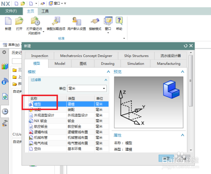This screenshot has height=174, width=211.
Task: Switch to the Model tab
Action: [x=60, y=64]
